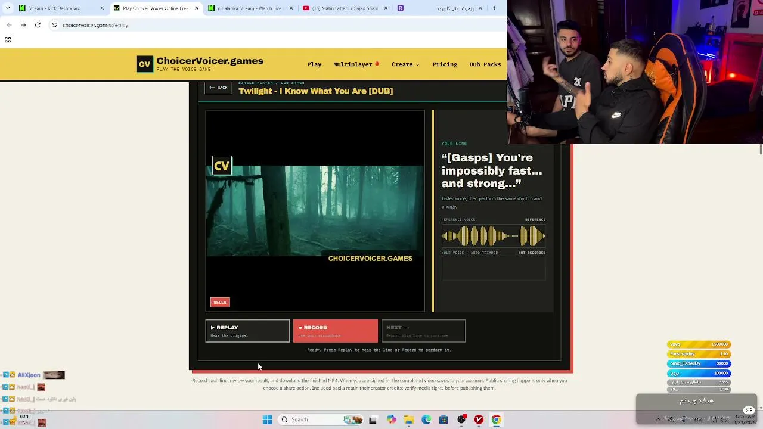Open the Play menu link
Viewport: 763px width, 429px height.
point(314,64)
